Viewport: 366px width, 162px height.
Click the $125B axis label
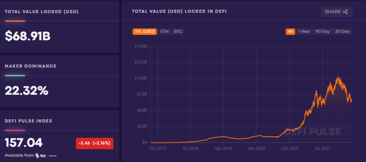tap(141, 62)
